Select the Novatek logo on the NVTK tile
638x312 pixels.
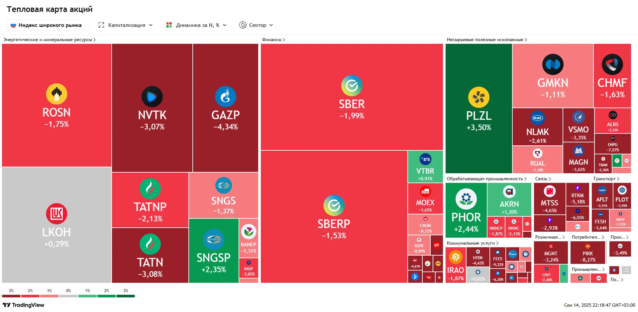152,97
